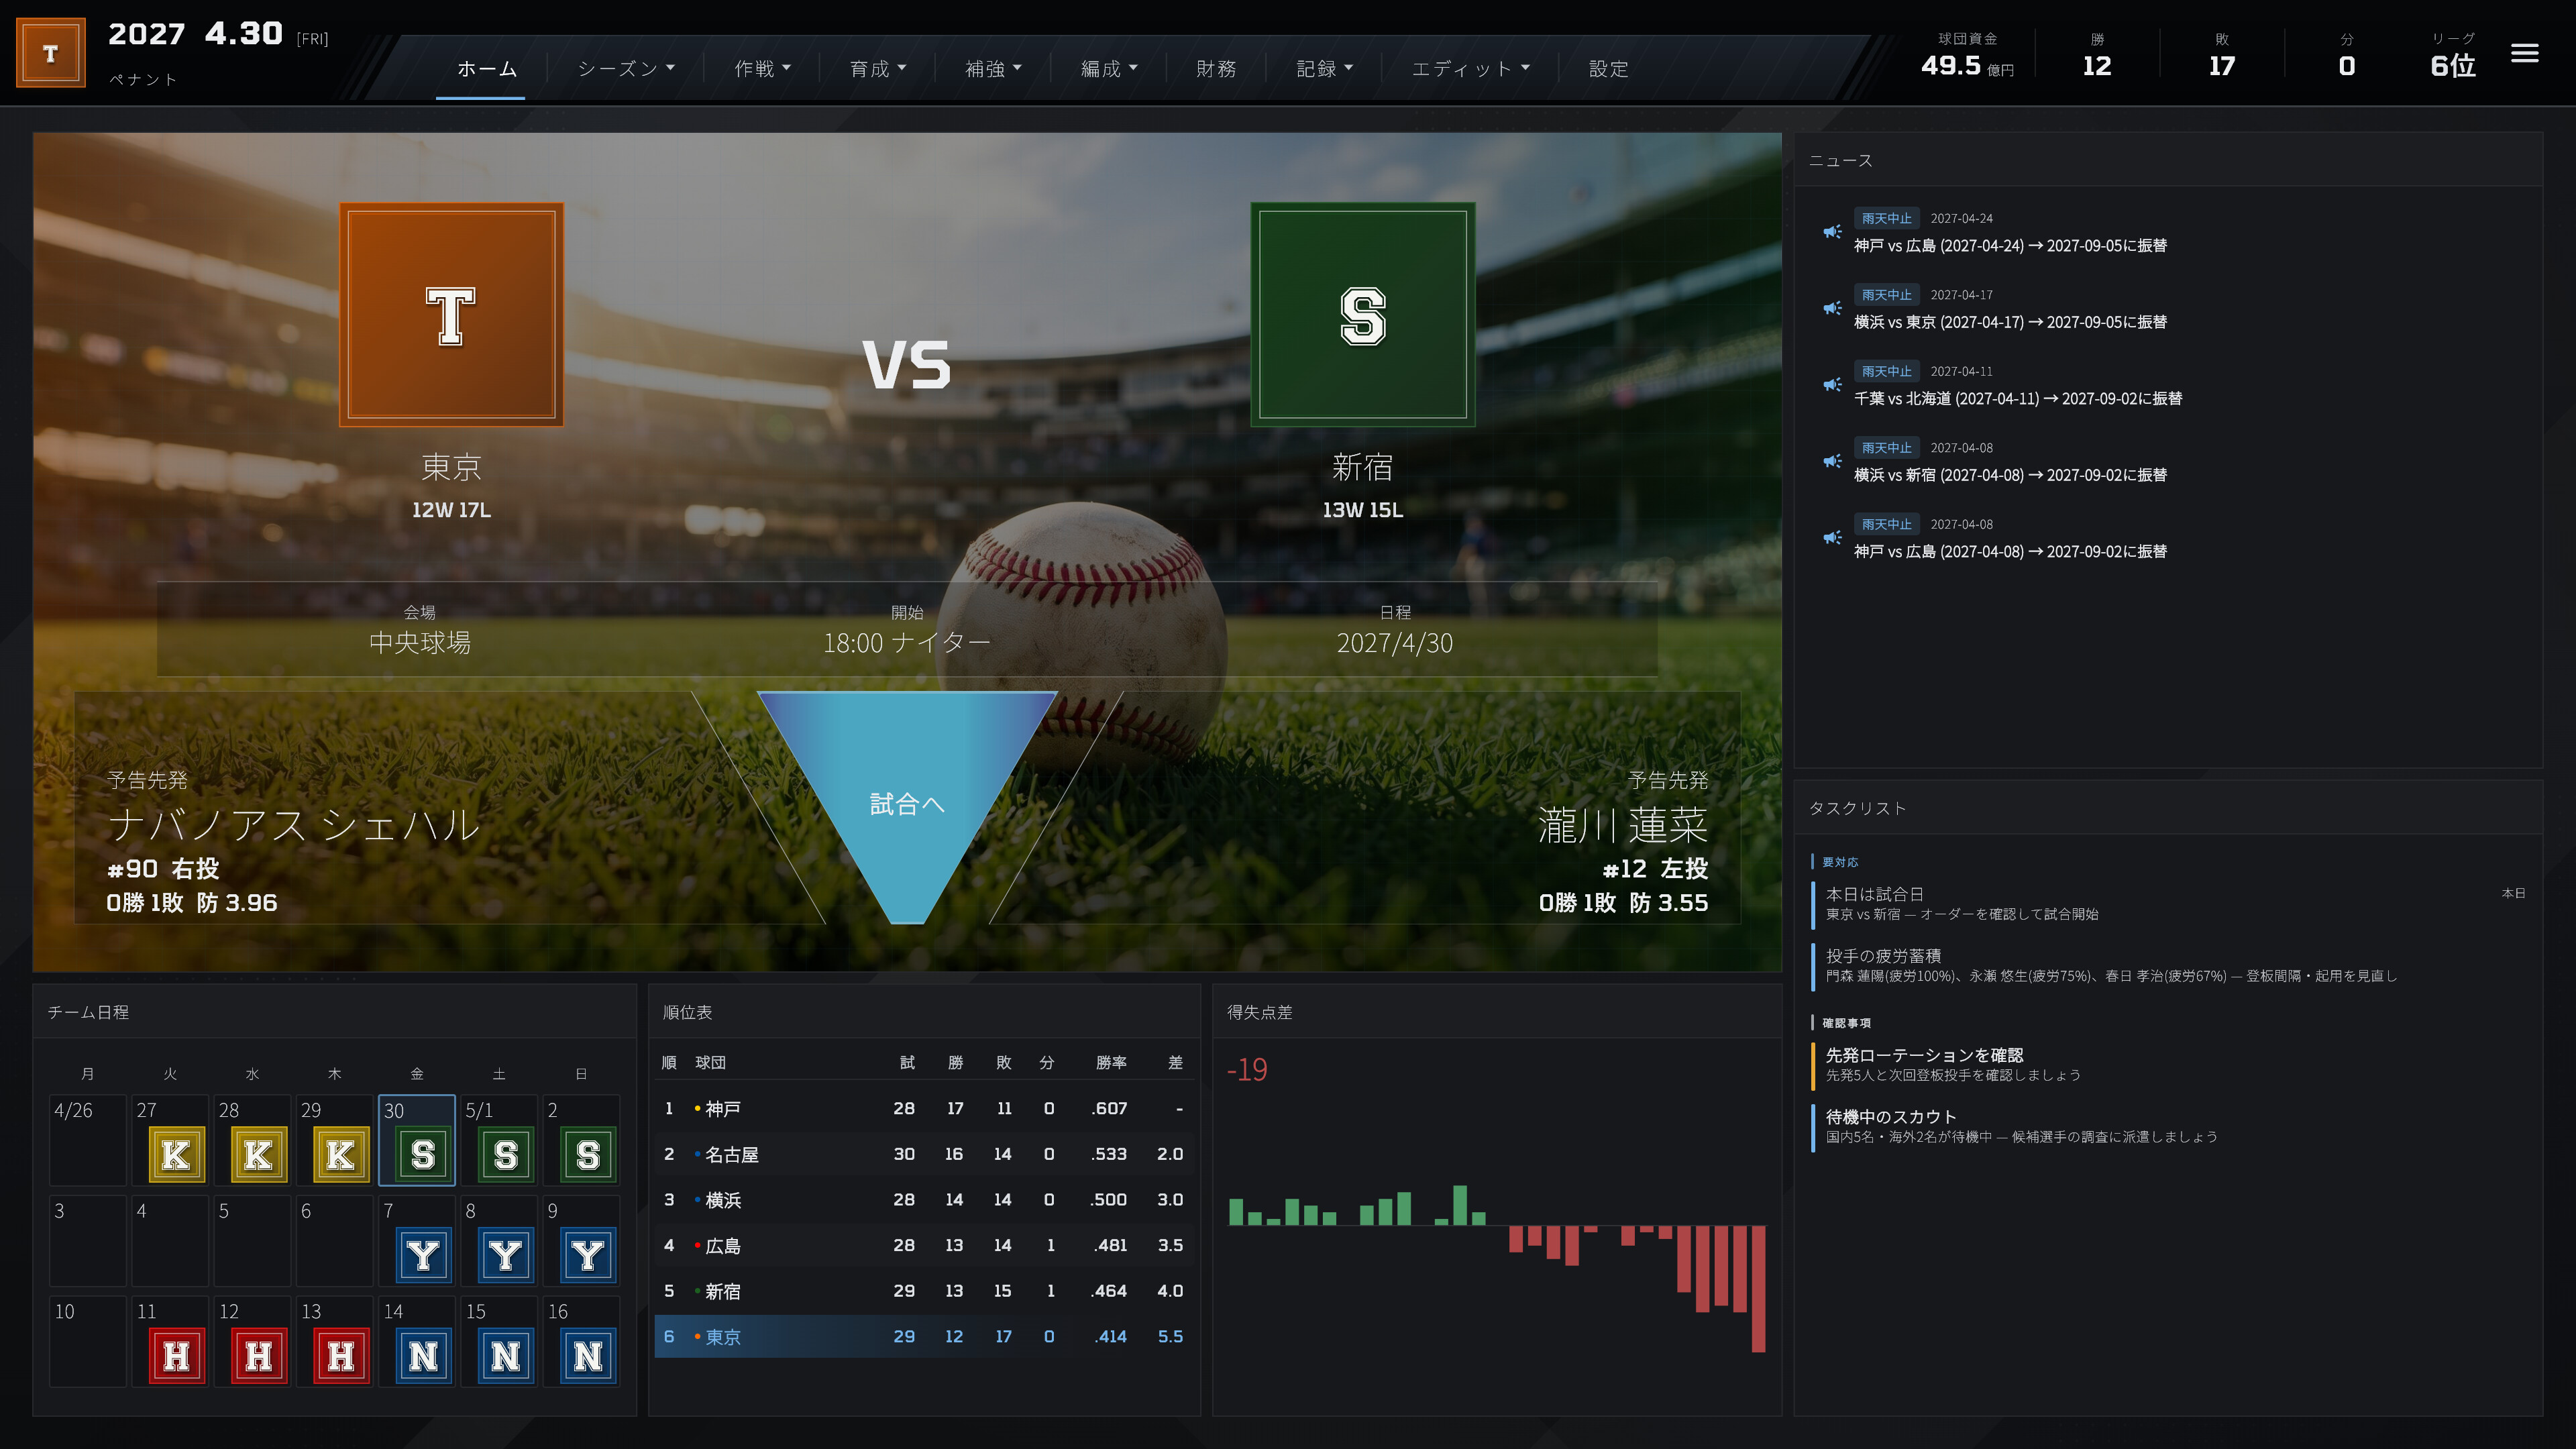This screenshot has height=1449, width=2576.
Task: Click the Shinjuku starter 瀧川 蓮菜 panel
Action: click(x=1400, y=808)
